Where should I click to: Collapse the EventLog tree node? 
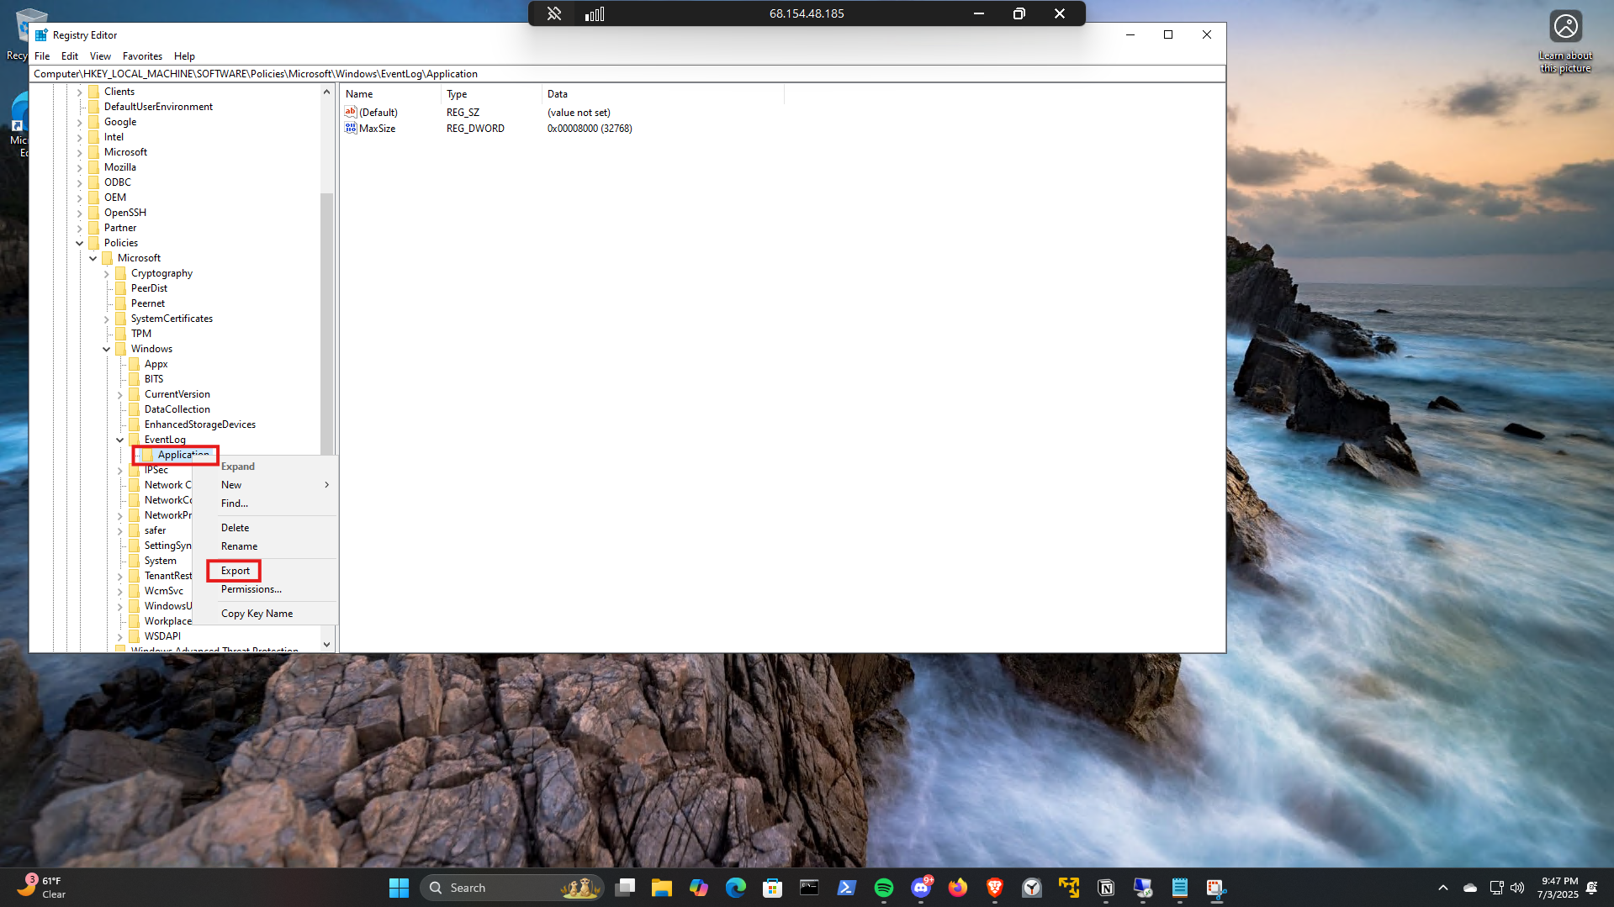(x=119, y=440)
